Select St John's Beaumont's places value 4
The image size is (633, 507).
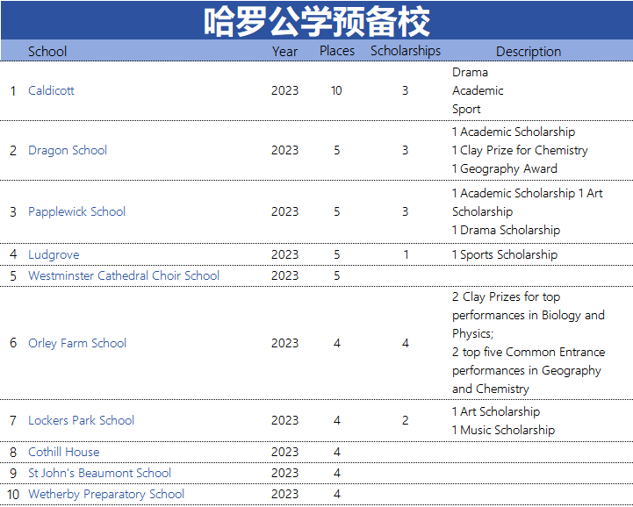coord(337,473)
